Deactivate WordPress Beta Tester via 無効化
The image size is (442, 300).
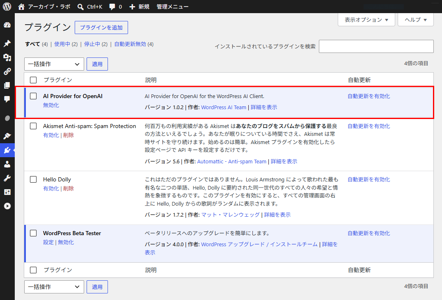tap(66, 242)
